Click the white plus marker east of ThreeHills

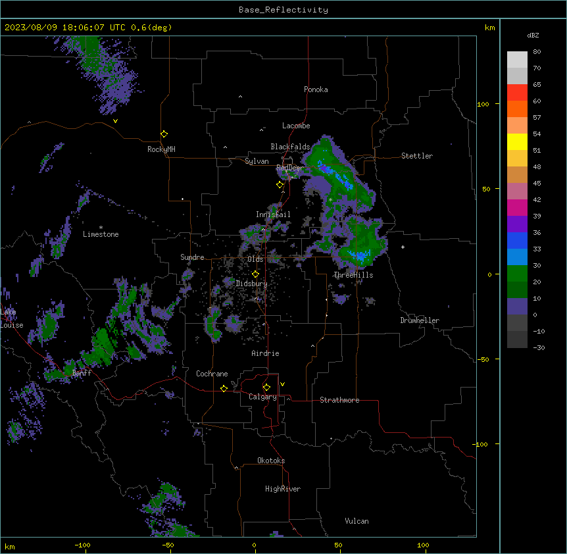pyautogui.click(x=403, y=247)
